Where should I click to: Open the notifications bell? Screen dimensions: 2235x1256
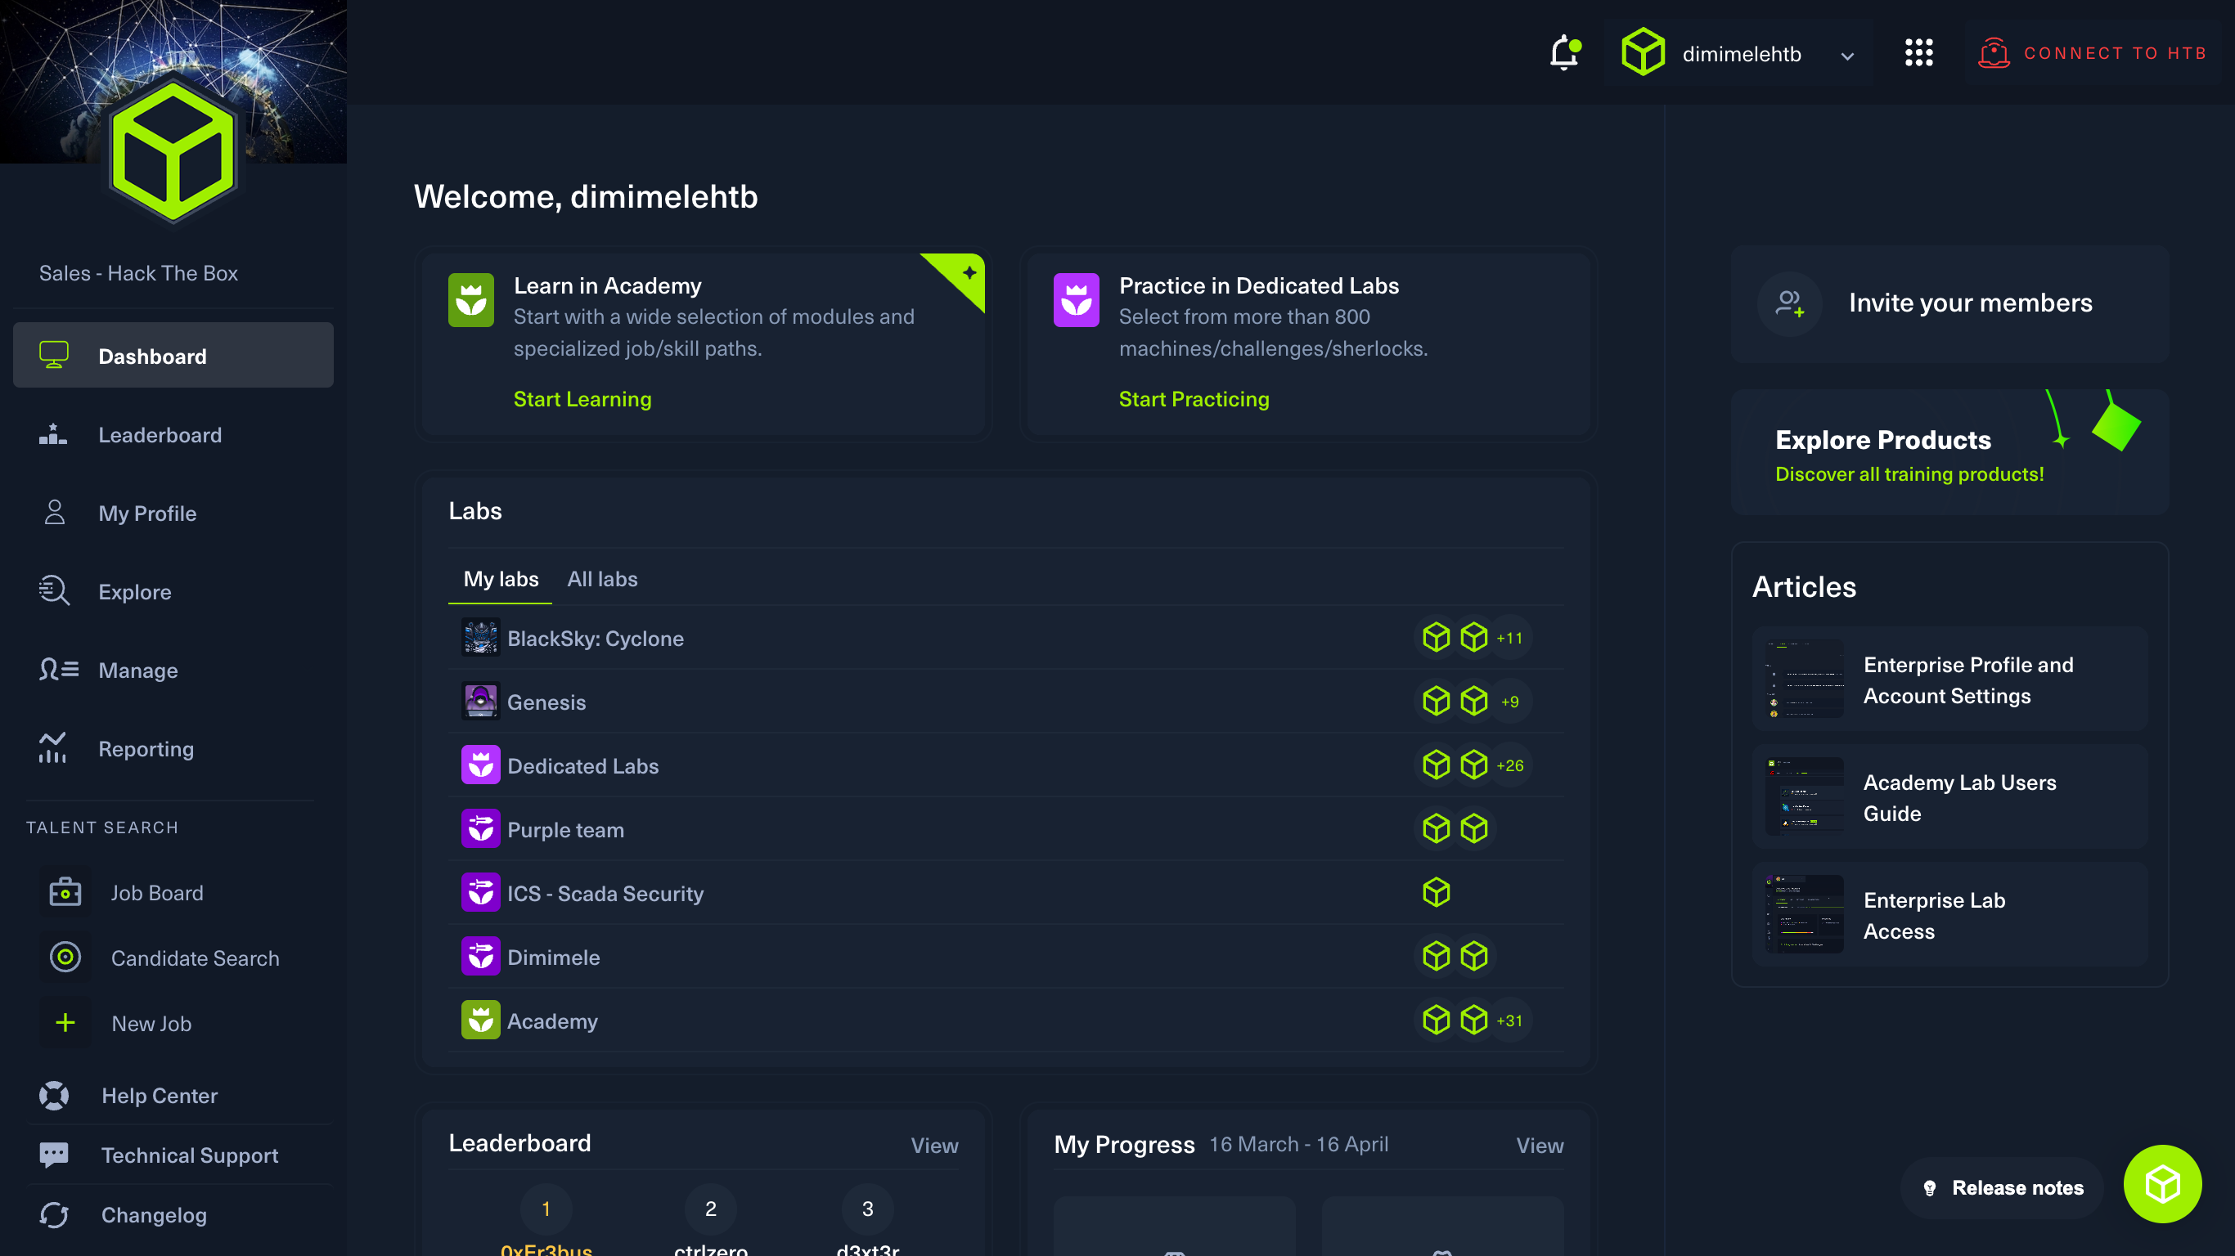[1564, 53]
